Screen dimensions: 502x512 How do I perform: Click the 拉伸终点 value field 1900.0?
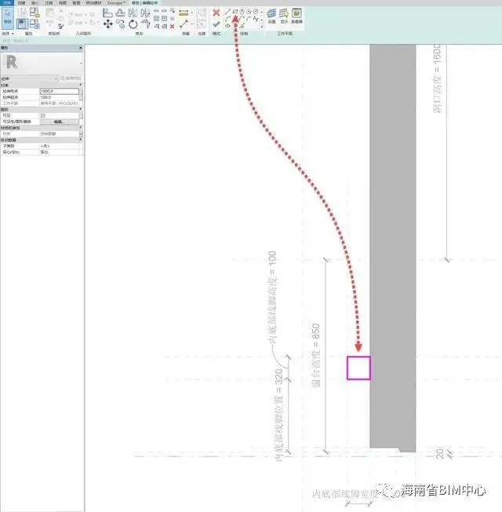(59, 91)
